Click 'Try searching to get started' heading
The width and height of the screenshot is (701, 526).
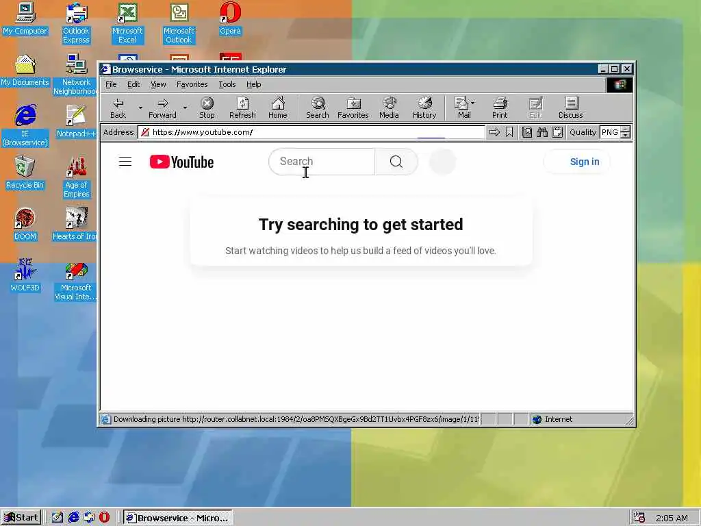(x=361, y=225)
